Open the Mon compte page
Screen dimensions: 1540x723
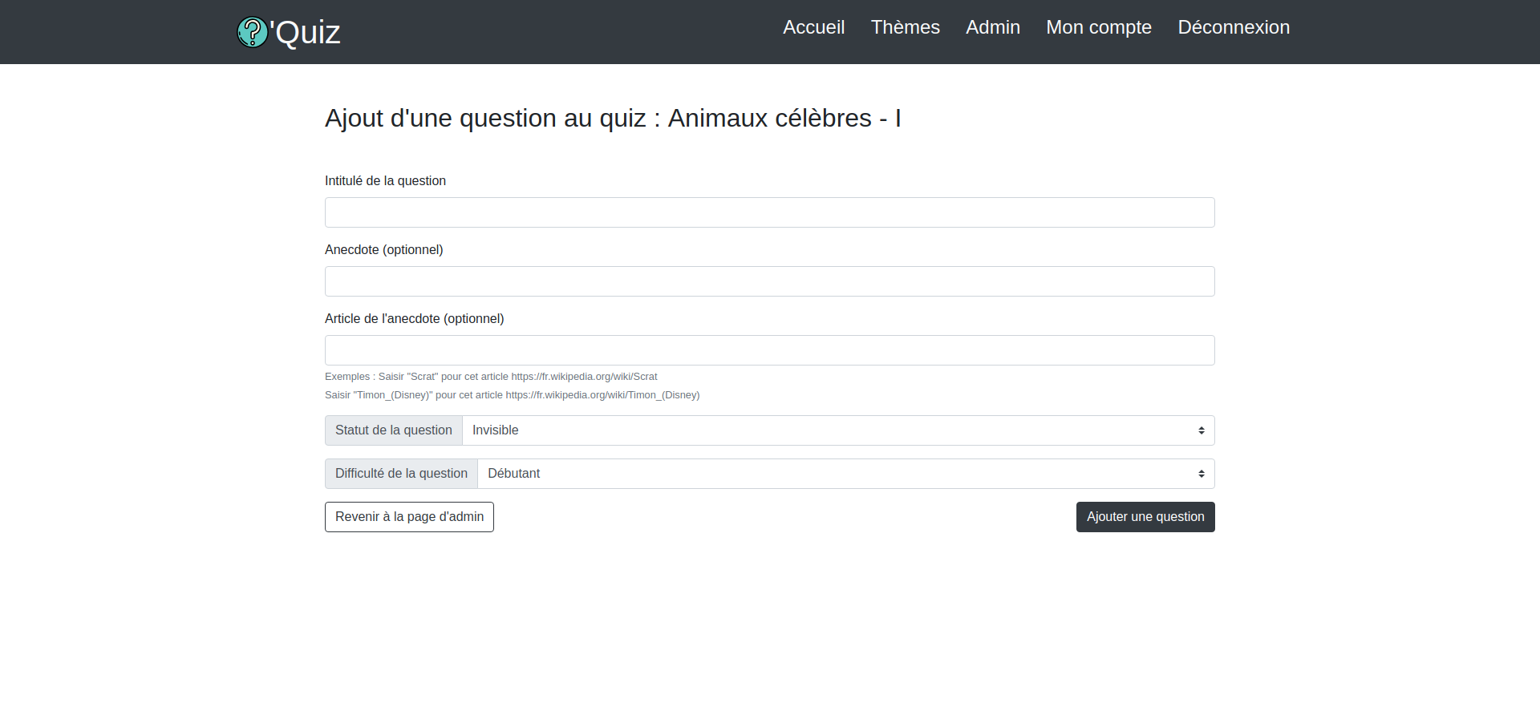click(x=1098, y=27)
